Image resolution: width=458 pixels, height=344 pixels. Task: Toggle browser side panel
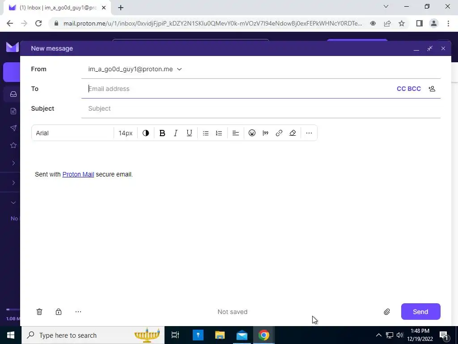[x=420, y=23]
